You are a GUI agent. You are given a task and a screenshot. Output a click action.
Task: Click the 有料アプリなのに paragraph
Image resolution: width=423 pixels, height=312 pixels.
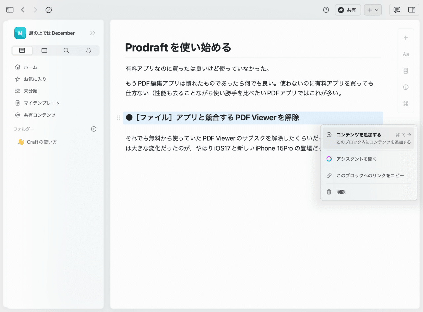coord(198,69)
